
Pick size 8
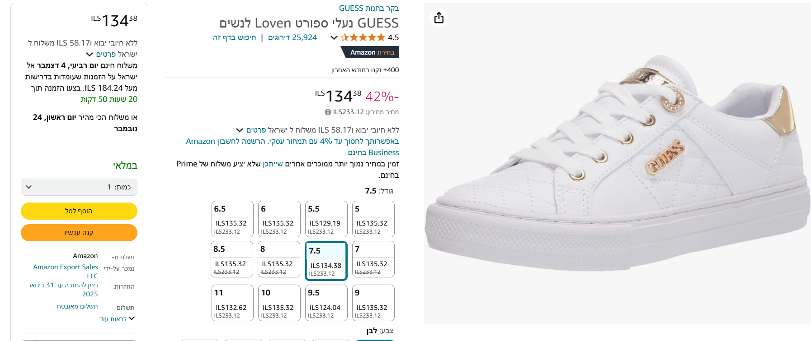point(279,259)
